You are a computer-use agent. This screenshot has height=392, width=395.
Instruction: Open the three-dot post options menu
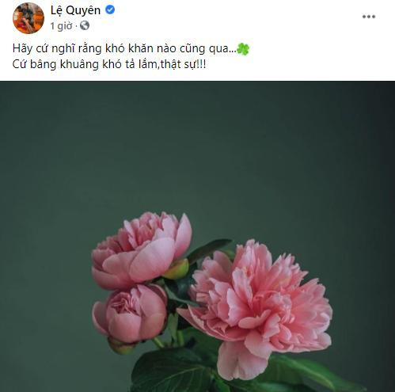pyautogui.click(x=369, y=17)
